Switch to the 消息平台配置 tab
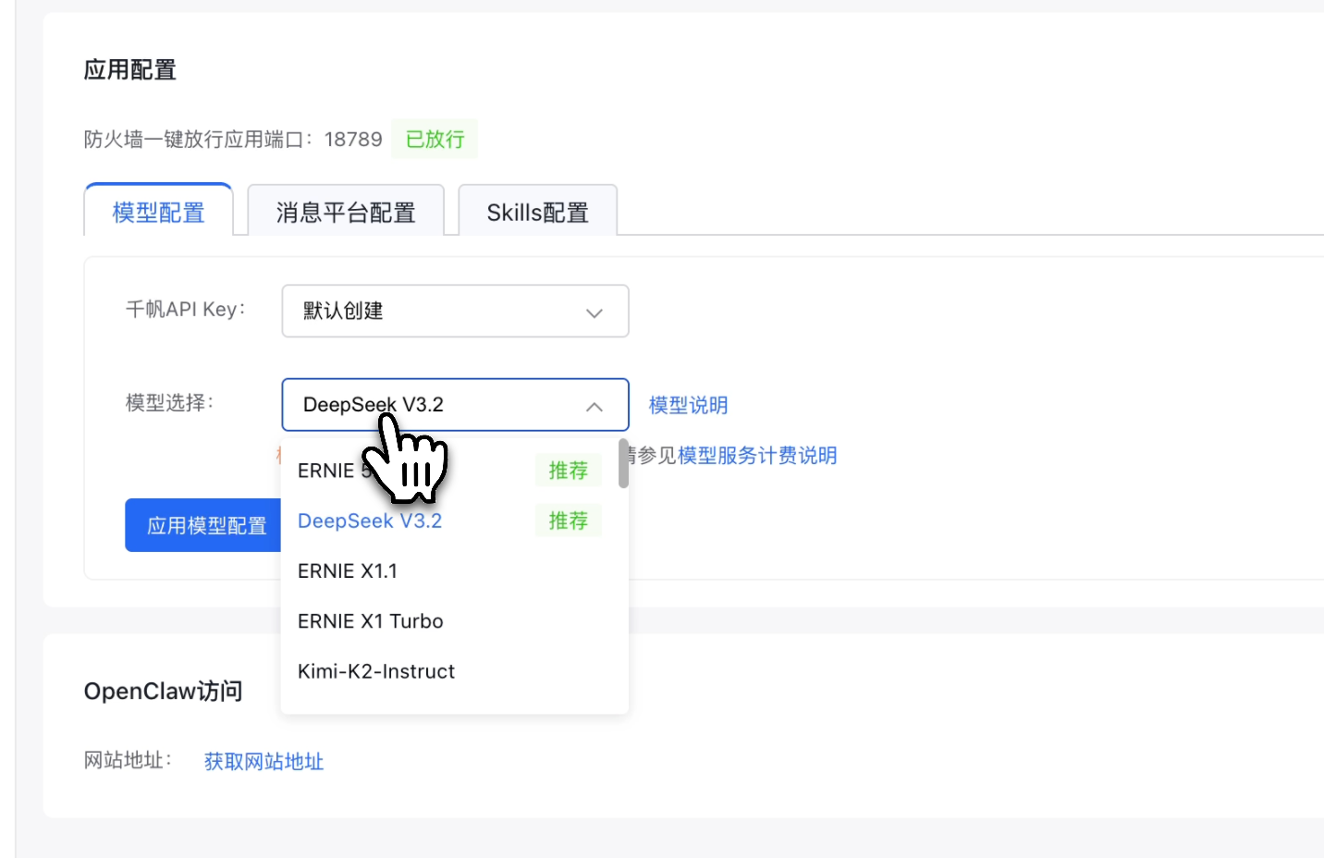 [x=346, y=212]
